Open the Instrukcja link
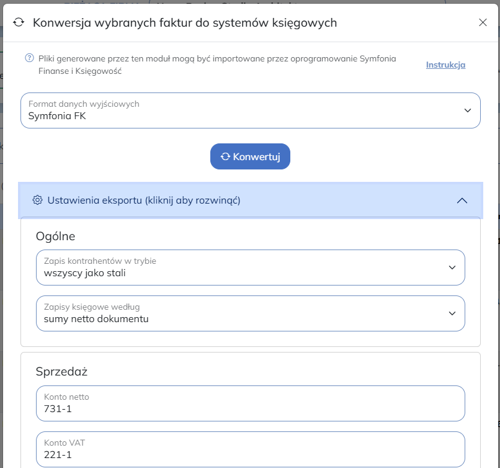This screenshot has width=500, height=468. click(445, 65)
